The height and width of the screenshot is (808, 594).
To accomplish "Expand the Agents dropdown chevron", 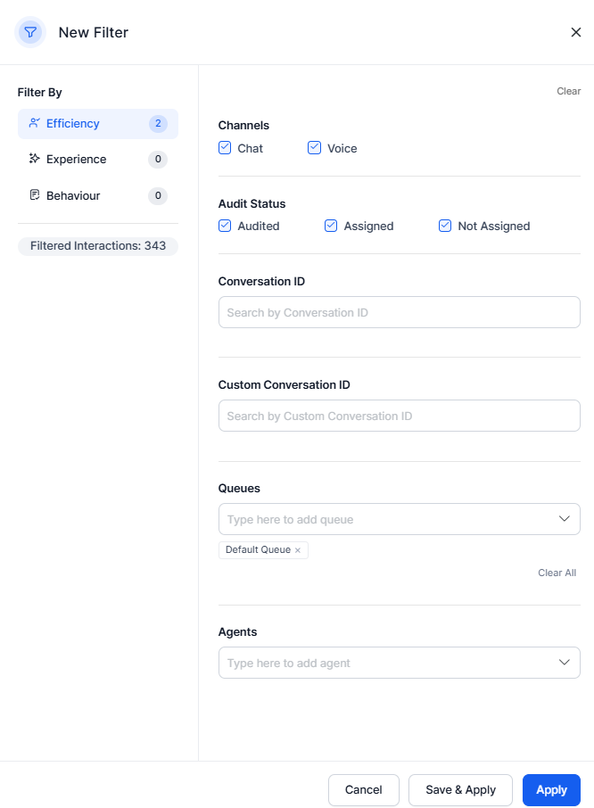I will (564, 663).
